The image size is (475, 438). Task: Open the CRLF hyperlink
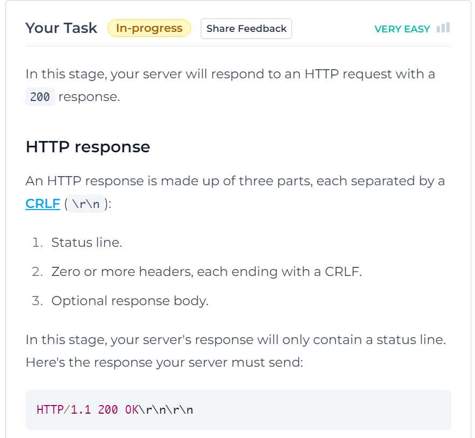[43, 204]
